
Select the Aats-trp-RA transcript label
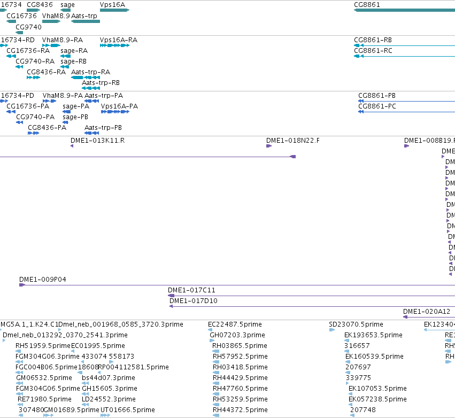[x=90, y=72]
